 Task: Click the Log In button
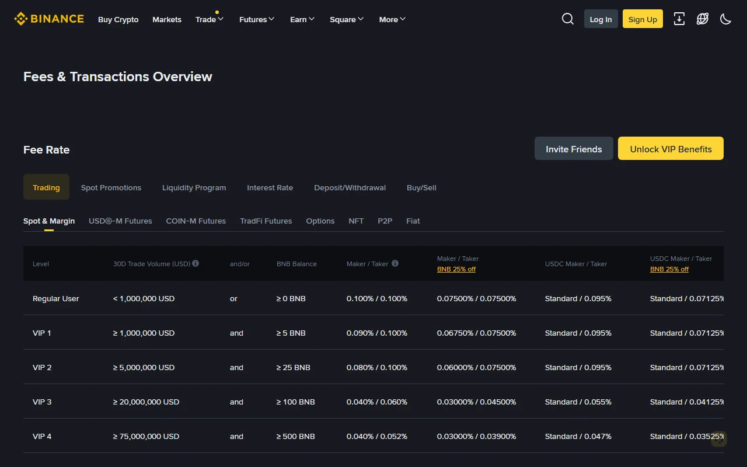click(601, 19)
